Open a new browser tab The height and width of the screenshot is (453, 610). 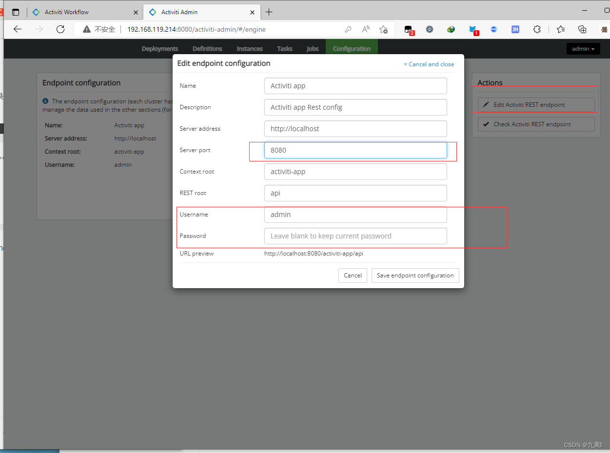(x=269, y=12)
